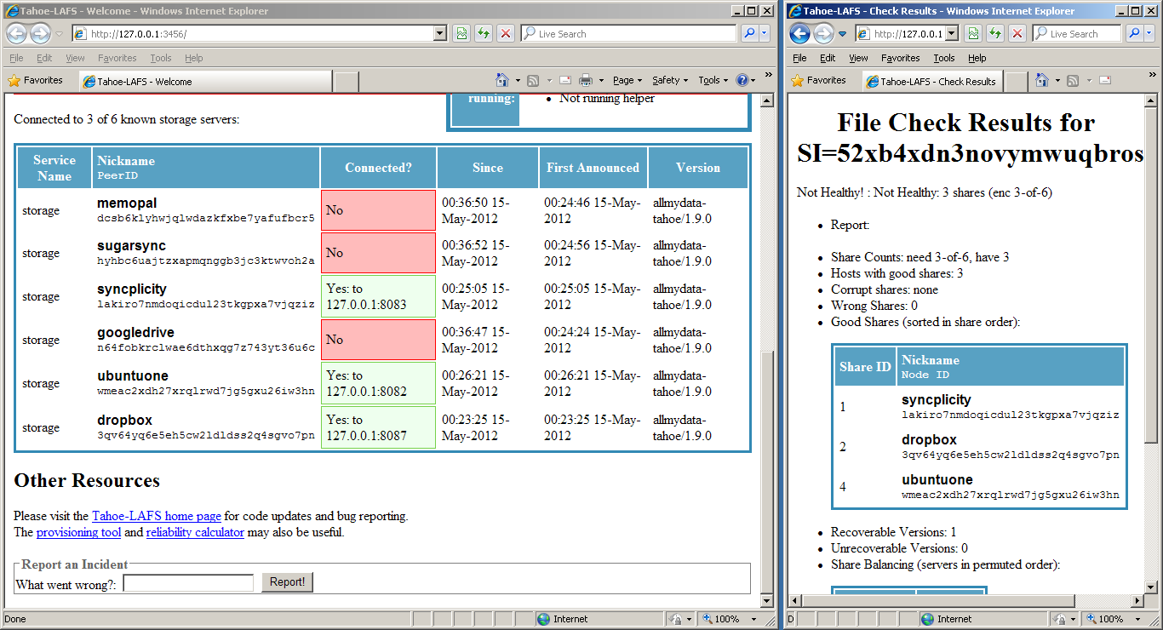
Task: Open the reliability calculator link
Action: pos(195,533)
